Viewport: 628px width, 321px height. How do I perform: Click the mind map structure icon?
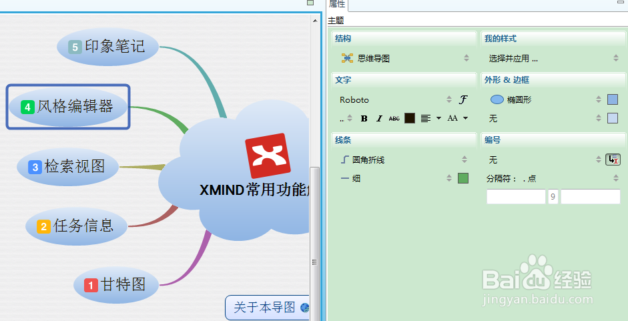pyautogui.click(x=347, y=59)
